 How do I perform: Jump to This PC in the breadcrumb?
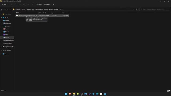(18, 9)
